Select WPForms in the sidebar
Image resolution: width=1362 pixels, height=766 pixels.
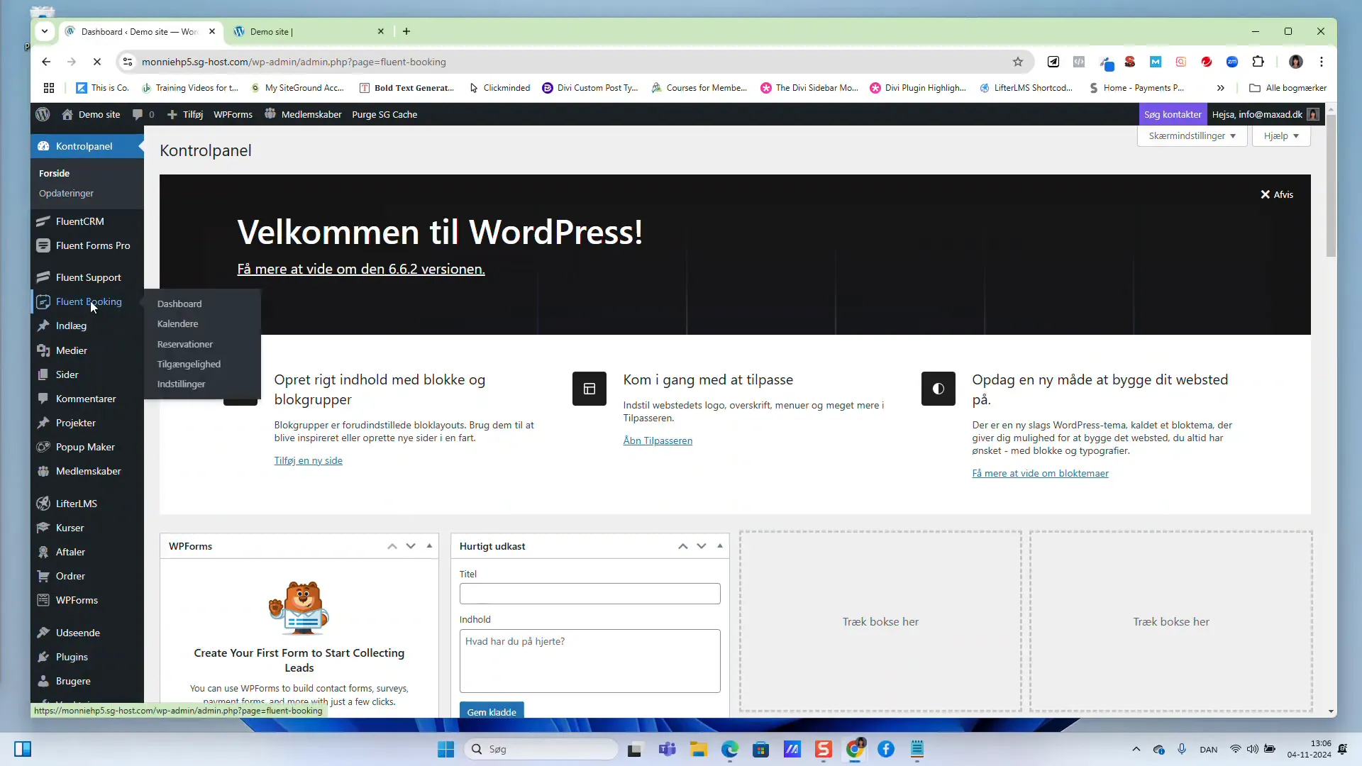pos(76,599)
